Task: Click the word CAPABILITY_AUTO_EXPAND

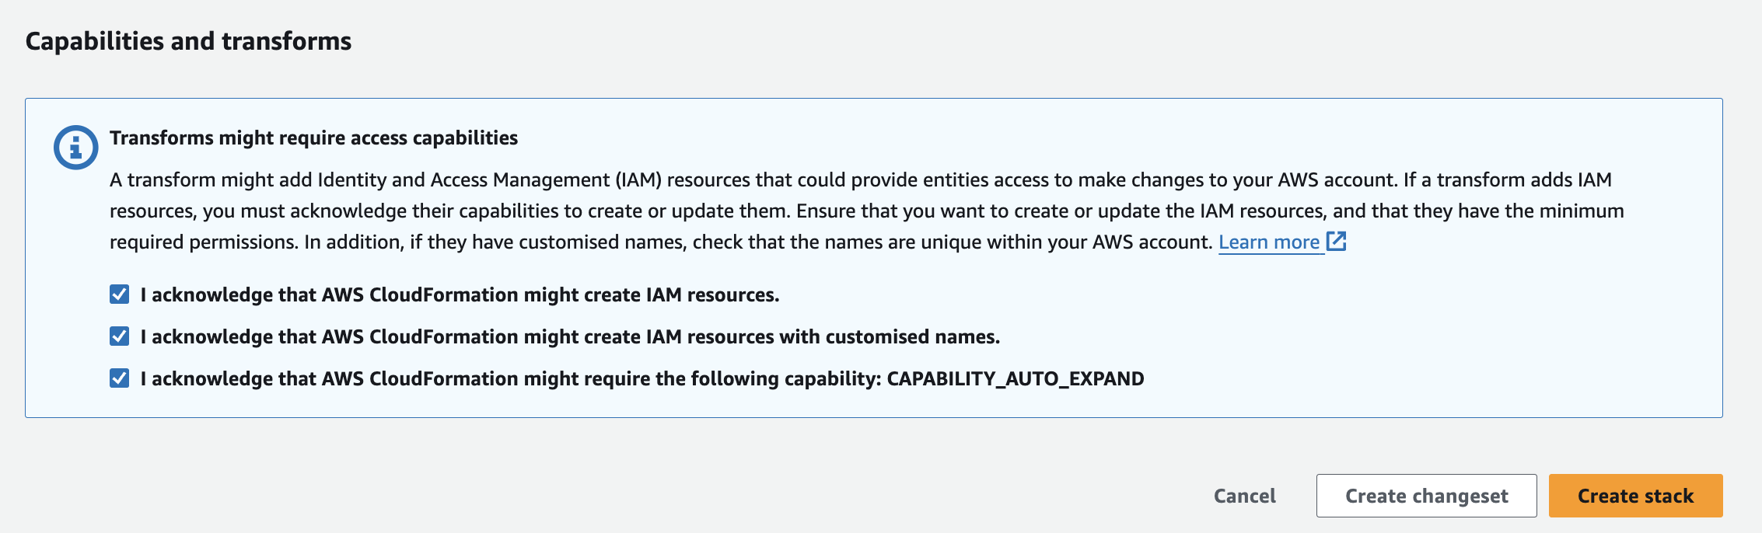Action: coord(1015,379)
